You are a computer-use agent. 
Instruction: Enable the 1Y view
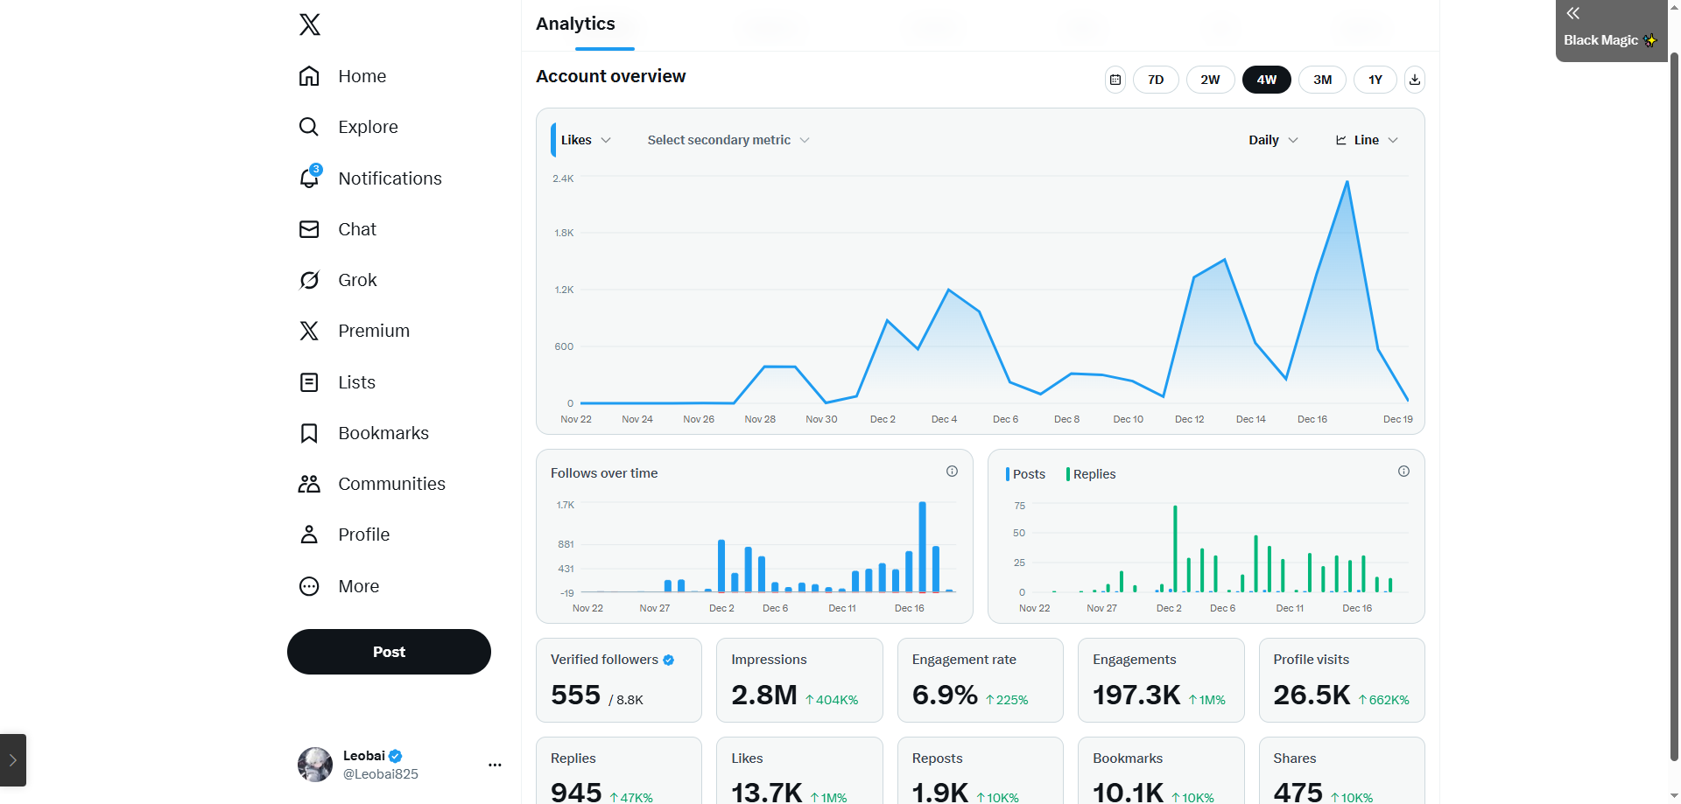(1375, 80)
